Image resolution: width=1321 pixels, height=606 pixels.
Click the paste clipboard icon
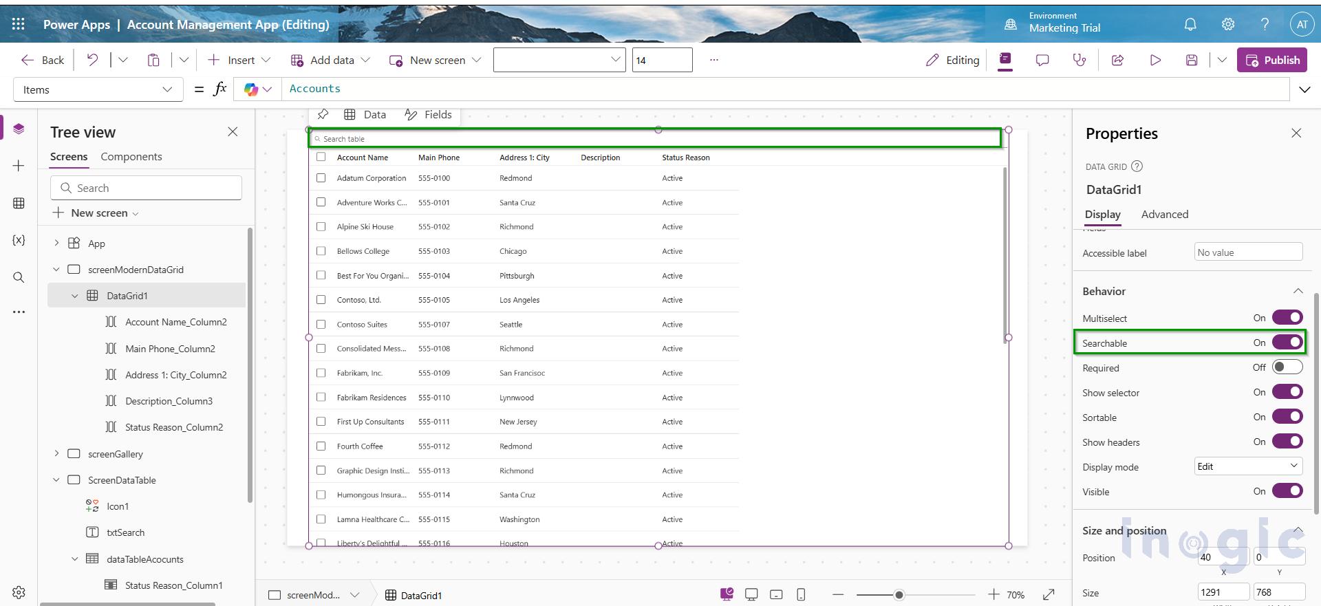(x=153, y=60)
